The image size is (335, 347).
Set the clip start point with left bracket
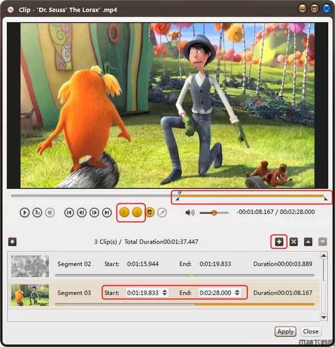(x=125, y=212)
